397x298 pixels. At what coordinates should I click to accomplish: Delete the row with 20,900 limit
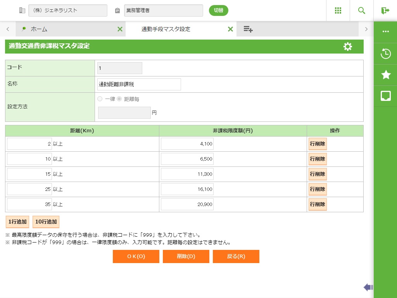pyautogui.click(x=317, y=204)
